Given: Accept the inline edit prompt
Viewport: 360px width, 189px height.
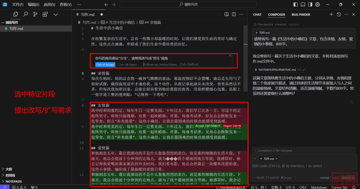Looking at the screenshot, I should coord(105,65).
